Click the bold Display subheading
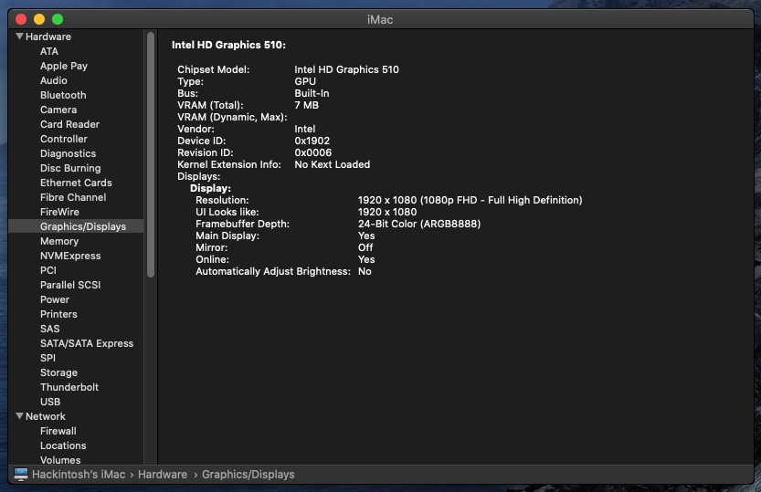The width and height of the screenshot is (761, 492). tap(210, 188)
